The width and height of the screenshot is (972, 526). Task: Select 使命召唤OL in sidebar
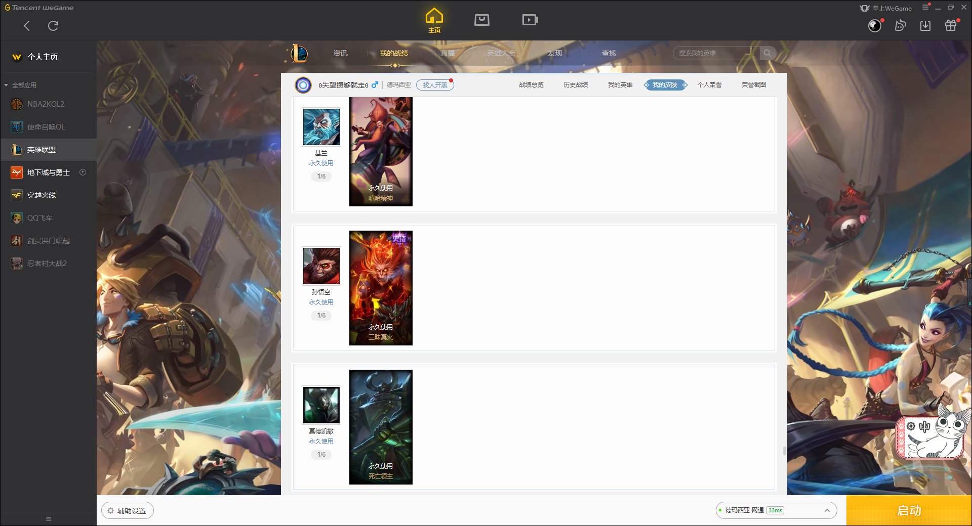click(x=48, y=127)
